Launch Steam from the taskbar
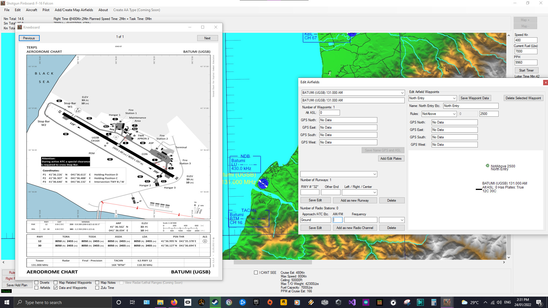 tap(215, 302)
